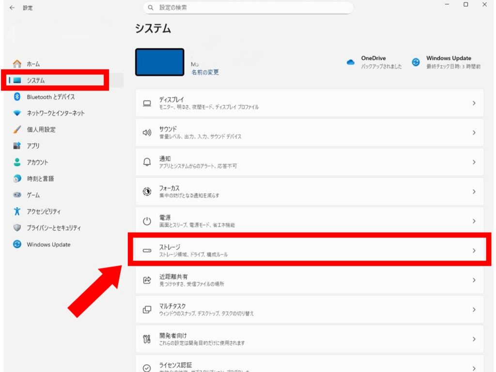Expand the サウンド row chevron
The height and width of the screenshot is (372, 496).
click(474, 133)
